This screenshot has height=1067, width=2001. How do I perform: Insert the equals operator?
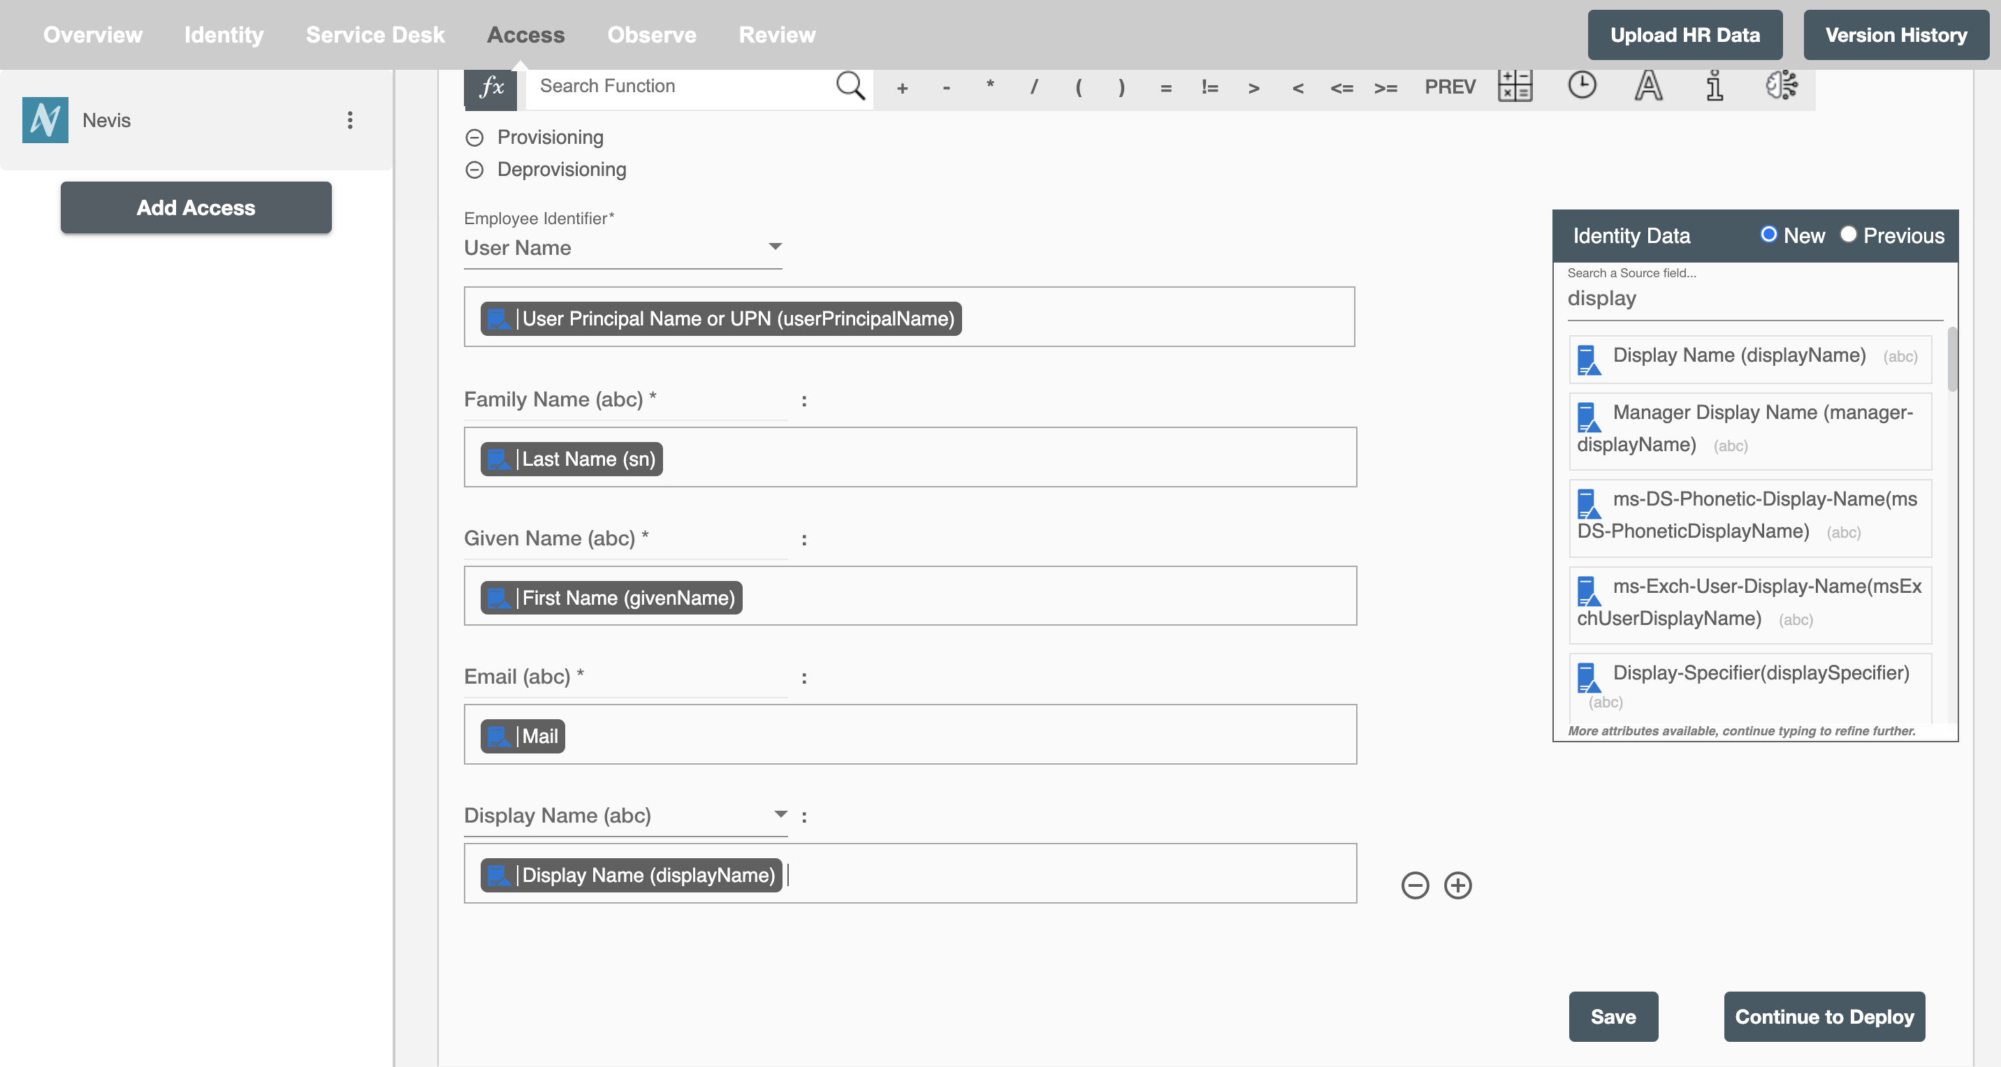pos(1166,88)
